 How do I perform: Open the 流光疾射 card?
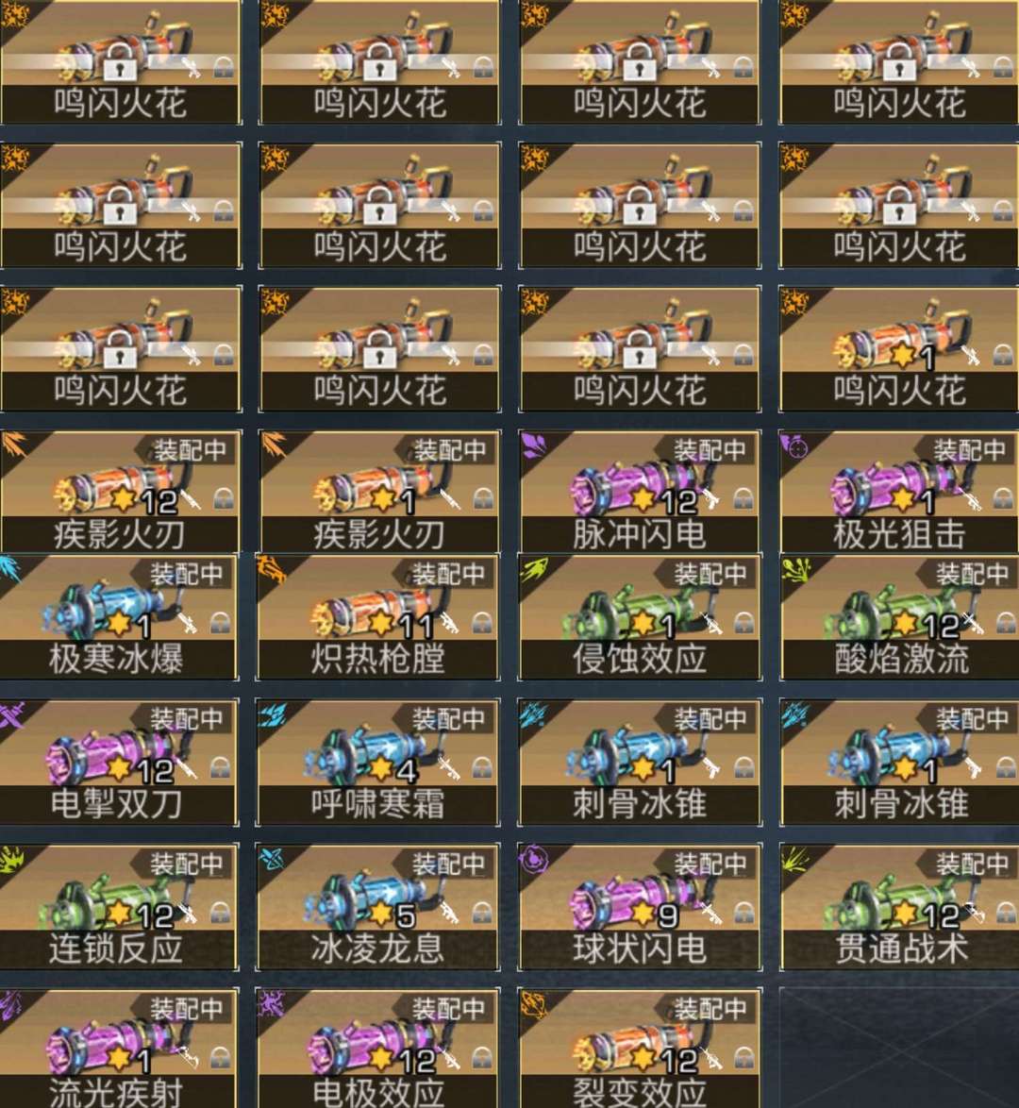[x=119, y=1048]
